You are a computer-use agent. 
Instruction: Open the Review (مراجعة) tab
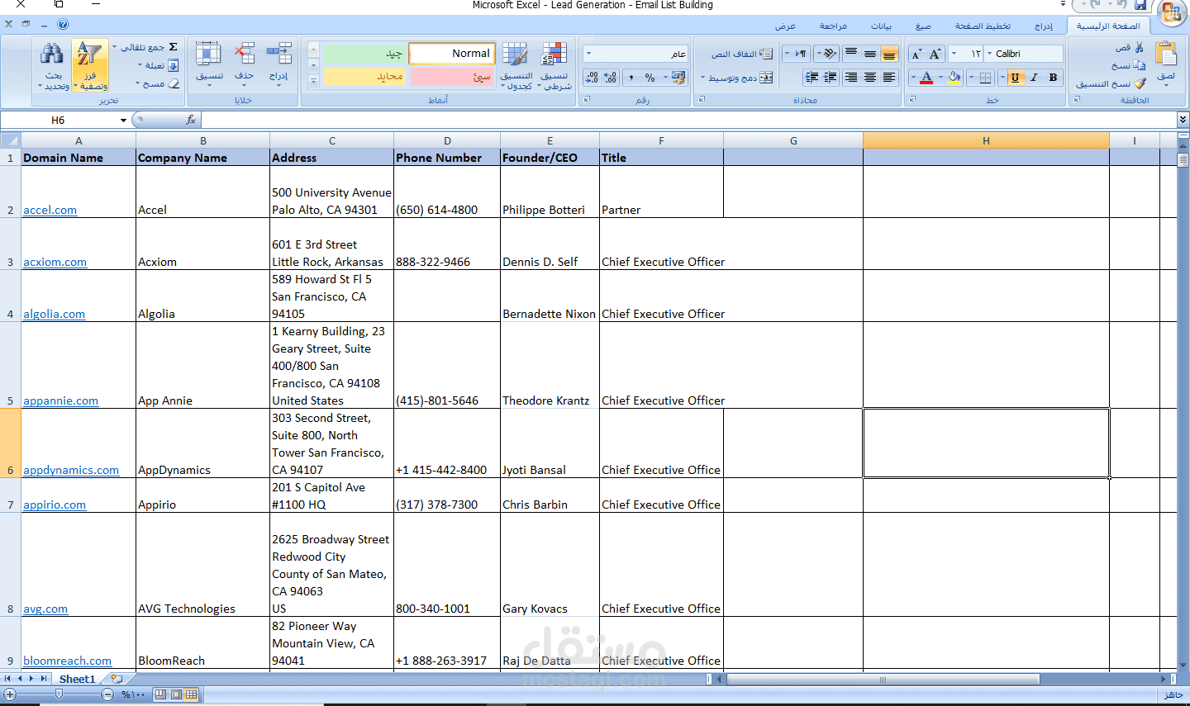point(833,26)
